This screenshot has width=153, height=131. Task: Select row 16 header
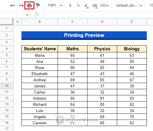pyautogui.click(x=6, y=123)
